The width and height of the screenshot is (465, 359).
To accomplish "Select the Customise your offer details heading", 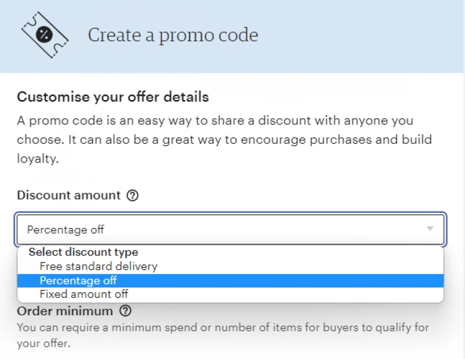I will (x=113, y=97).
